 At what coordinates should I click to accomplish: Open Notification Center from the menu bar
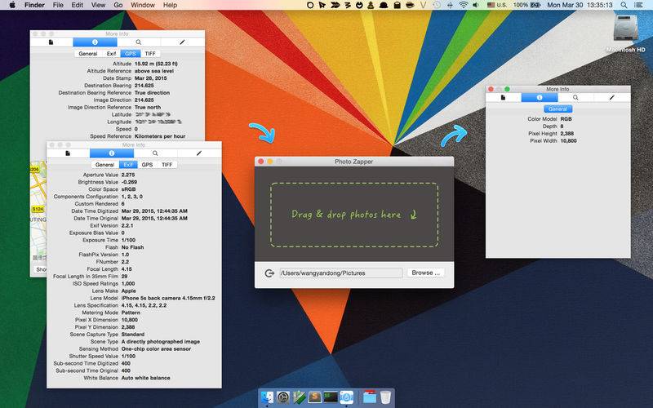pos(638,5)
